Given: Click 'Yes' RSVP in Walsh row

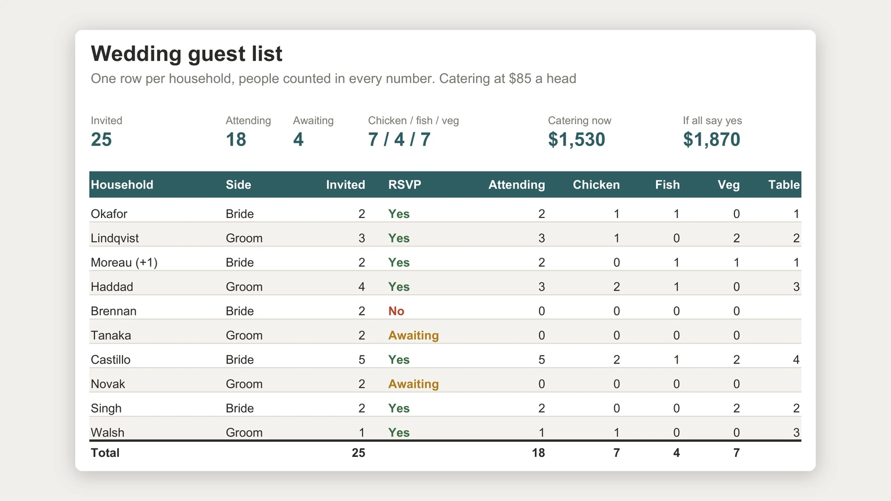Looking at the screenshot, I should tap(399, 433).
